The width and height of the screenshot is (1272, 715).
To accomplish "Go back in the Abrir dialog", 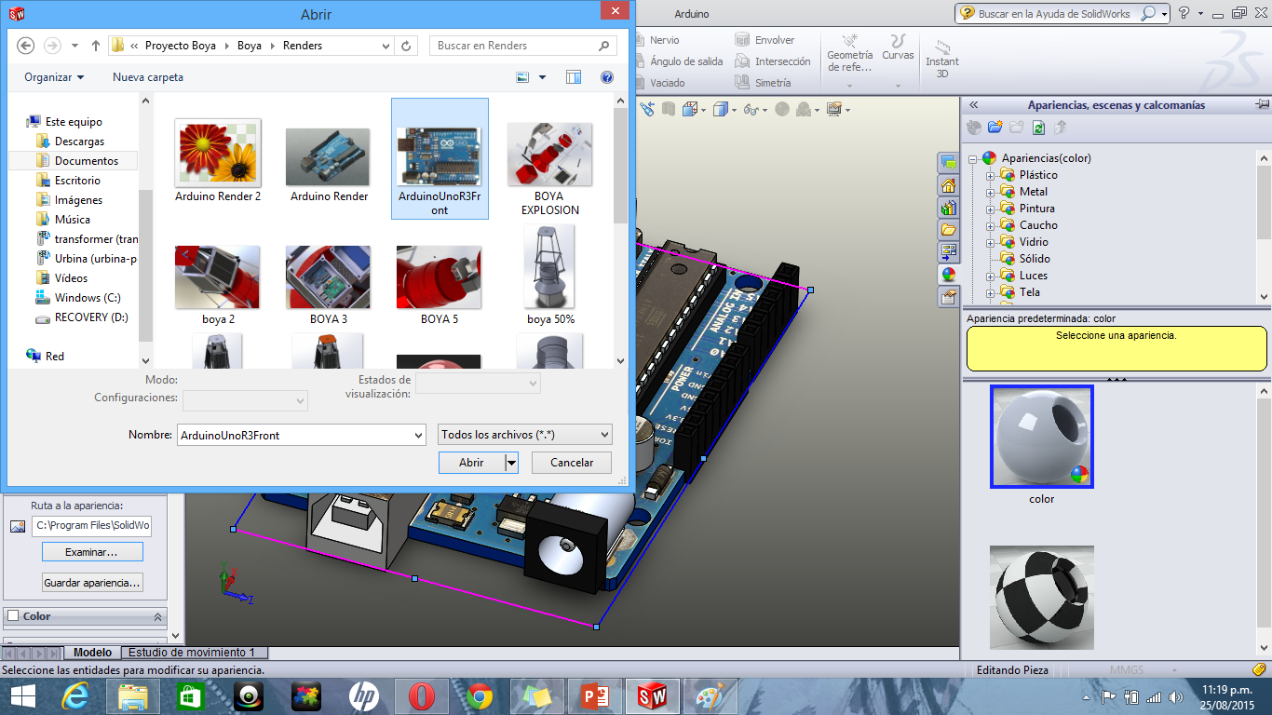I will [25, 46].
